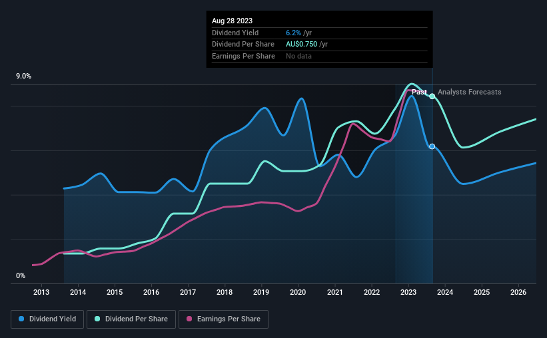Click the 2025 x-axis label

point(482,292)
